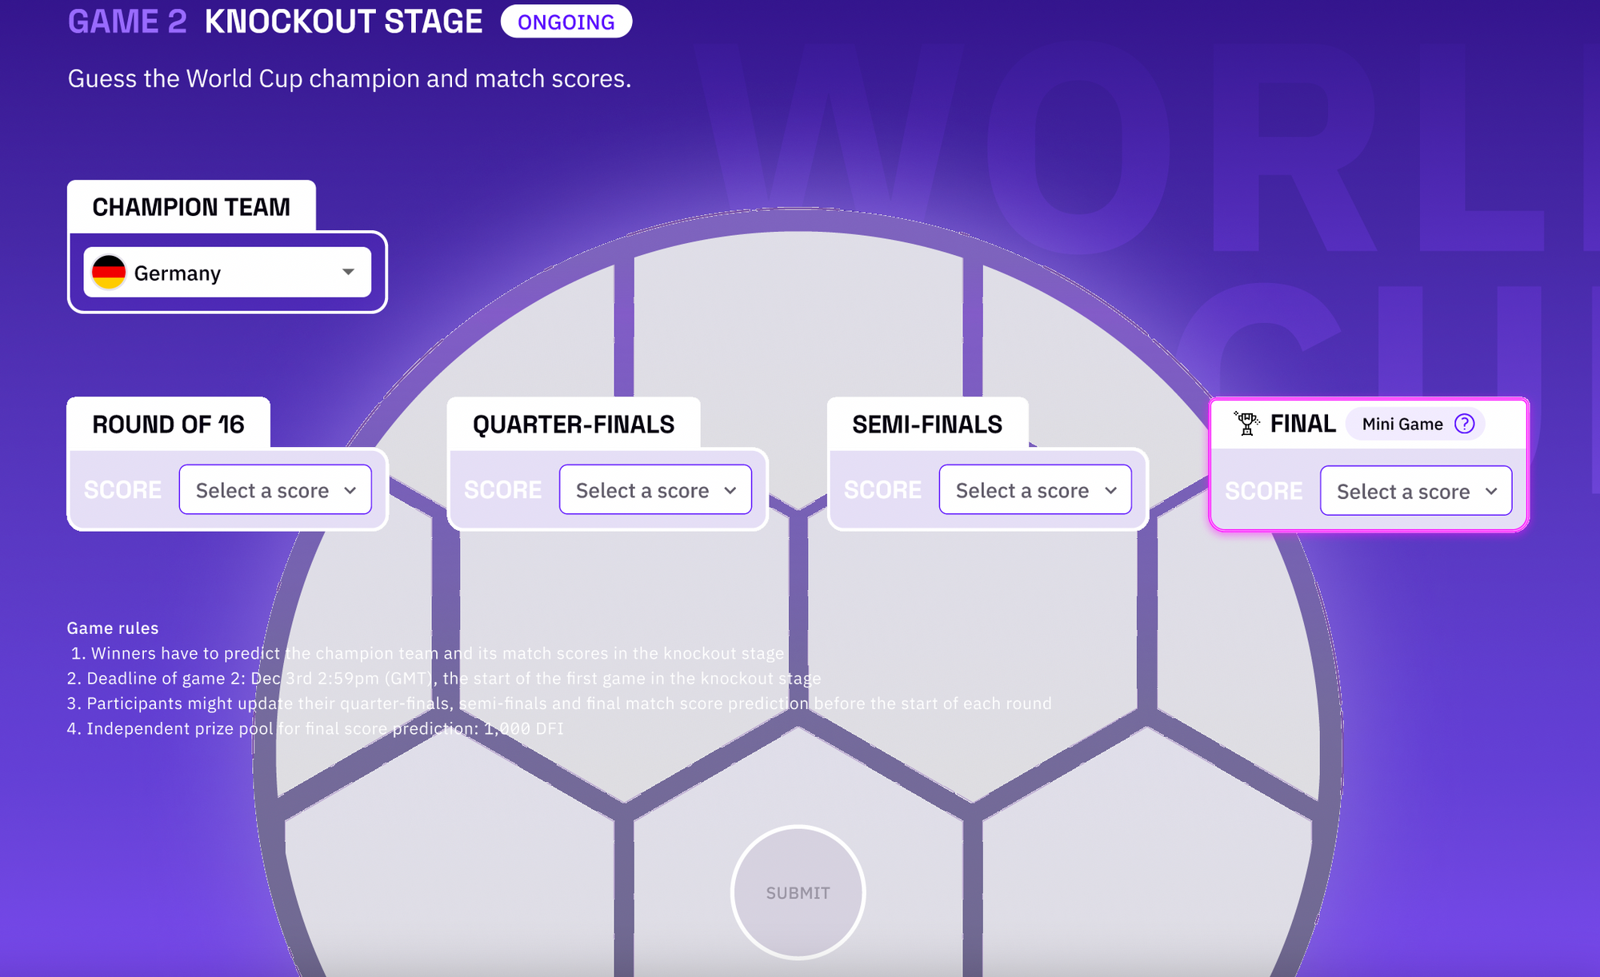Click the trophy icon beside FINAL
The width and height of the screenshot is (1600, 977).
click(1246, 423)
